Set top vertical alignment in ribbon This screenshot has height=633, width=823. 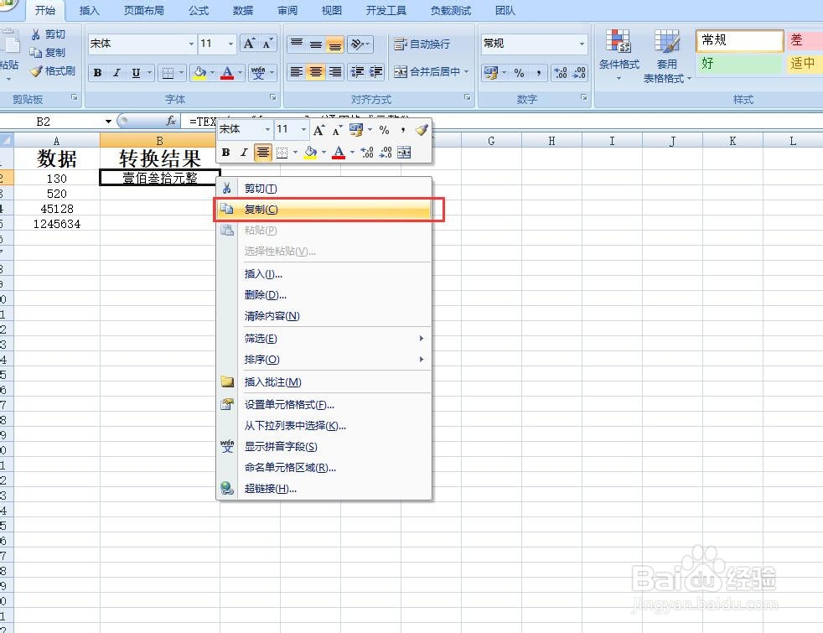[297, 44]
